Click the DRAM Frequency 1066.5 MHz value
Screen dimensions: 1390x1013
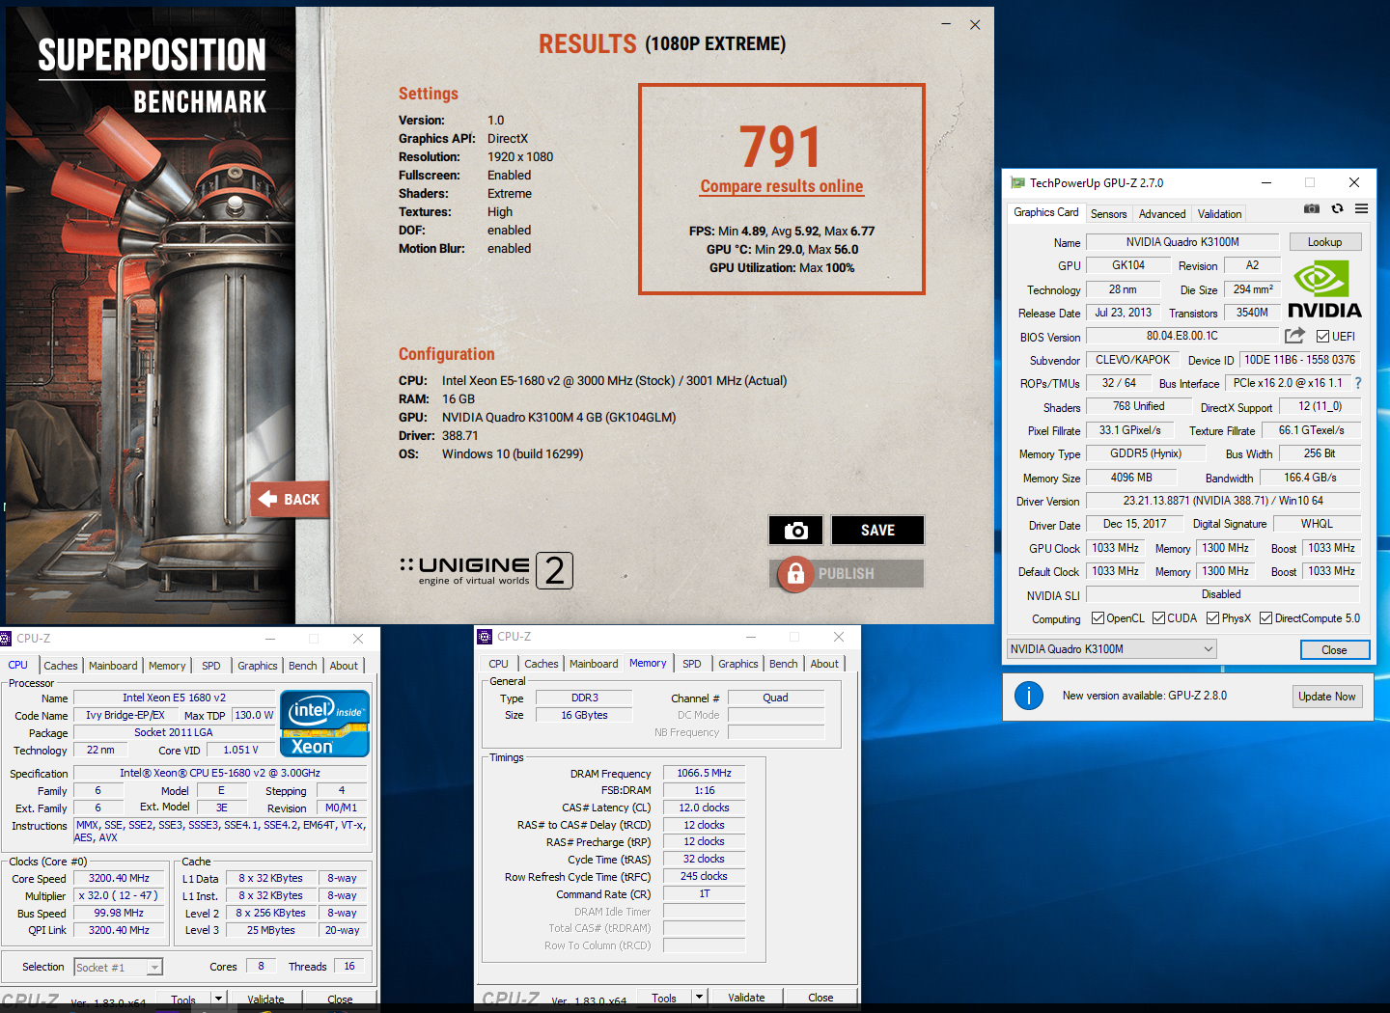coord(704,773)
